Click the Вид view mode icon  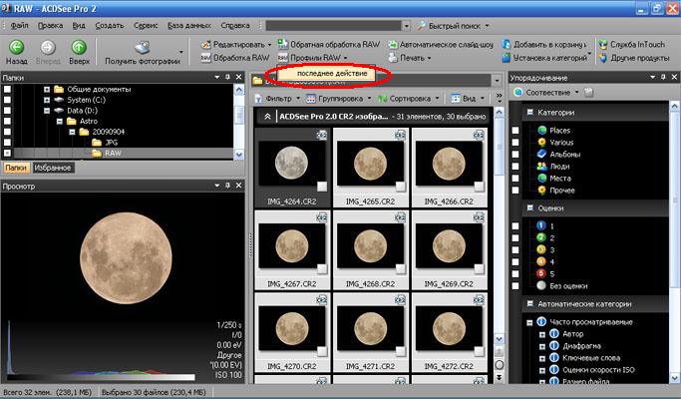pyautogui.click(x=456, y=99)
